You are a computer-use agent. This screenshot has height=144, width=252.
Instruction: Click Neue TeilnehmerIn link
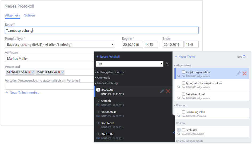click(22, 93)
